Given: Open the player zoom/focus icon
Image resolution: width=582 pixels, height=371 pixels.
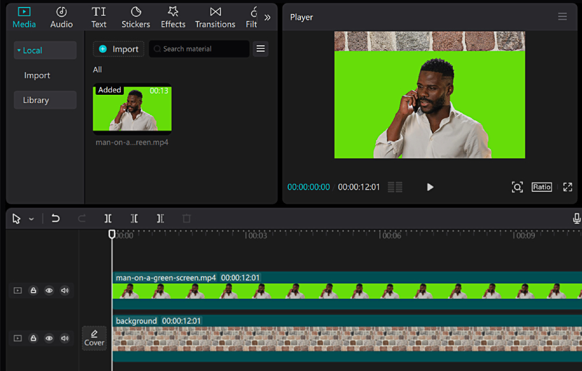Looking at the screenshot, I should click(517, 187).
